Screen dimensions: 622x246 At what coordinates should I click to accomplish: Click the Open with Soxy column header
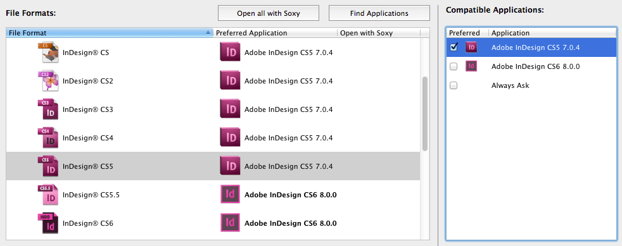[x=379, y=33]
